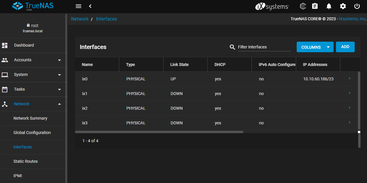
Task: Collapse the Network menu arrow
Action: tap(59, 104)
